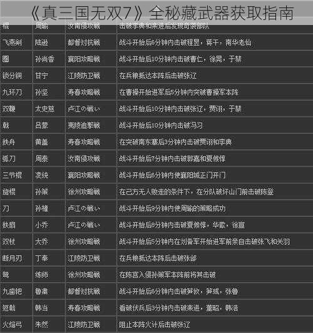Select the weapon cell 飞燕剑
Screen dimensions: 313x333
[x=12, y=42]
